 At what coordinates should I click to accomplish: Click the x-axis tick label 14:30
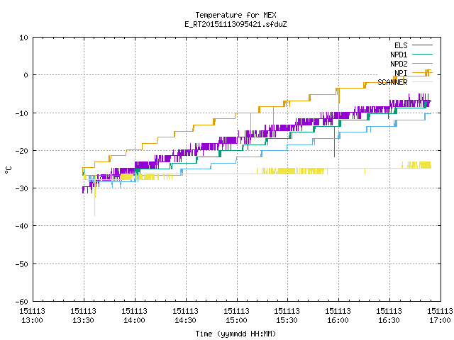[x=185, y=320]
